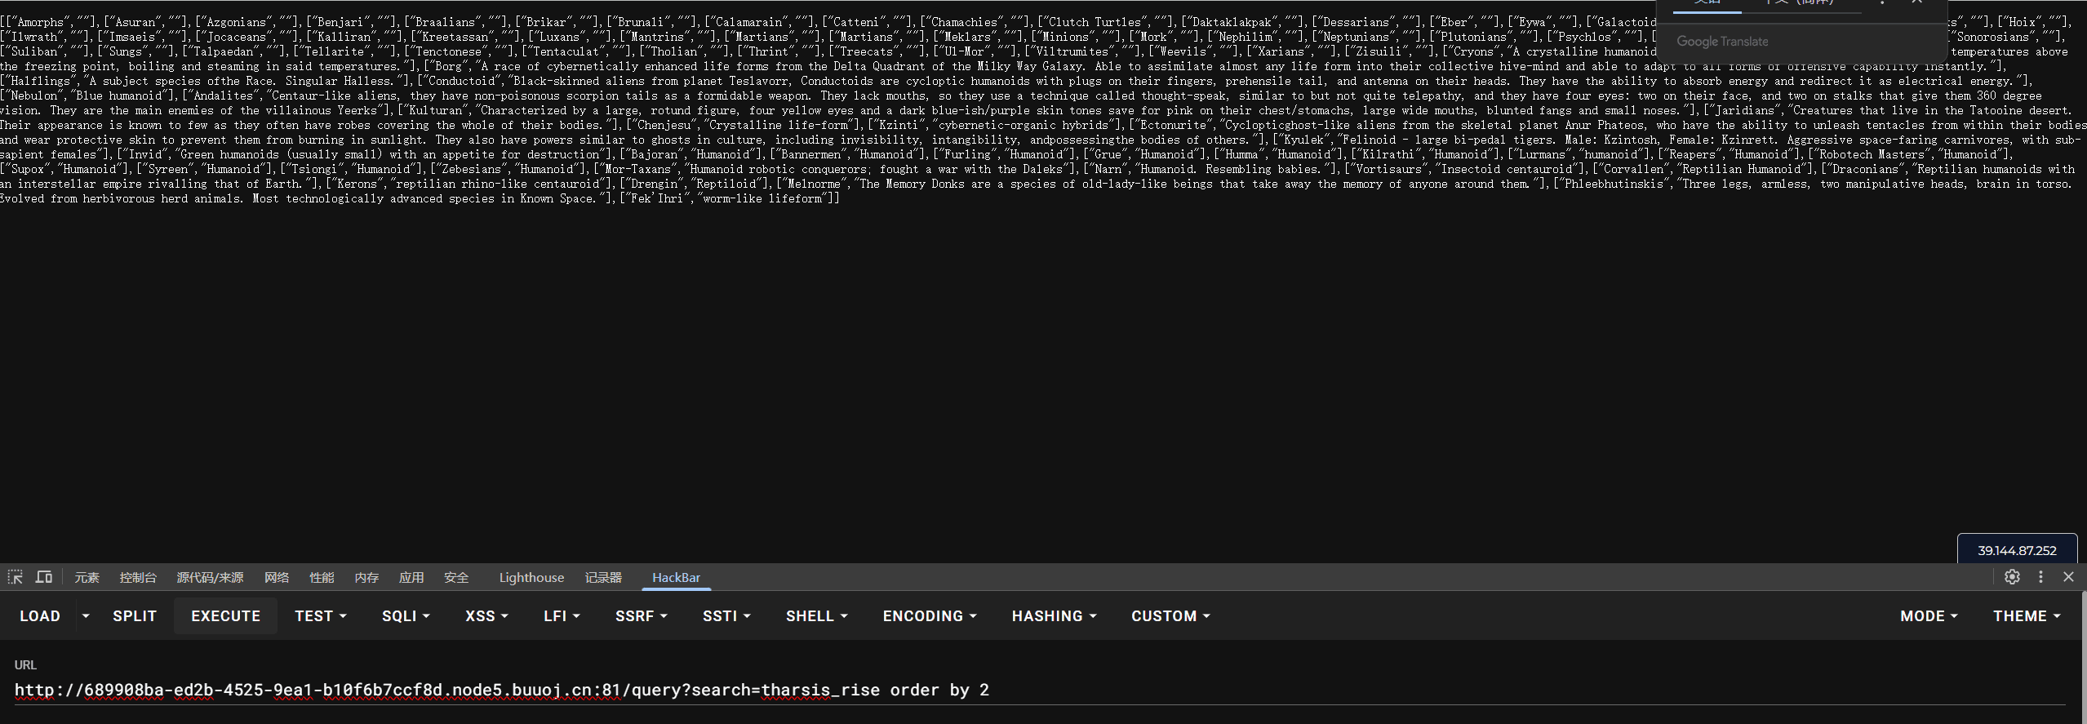Switch to the 内存 (Memory) tab
The width and height of the screenshot is (2087, 724).
(366, 577)
